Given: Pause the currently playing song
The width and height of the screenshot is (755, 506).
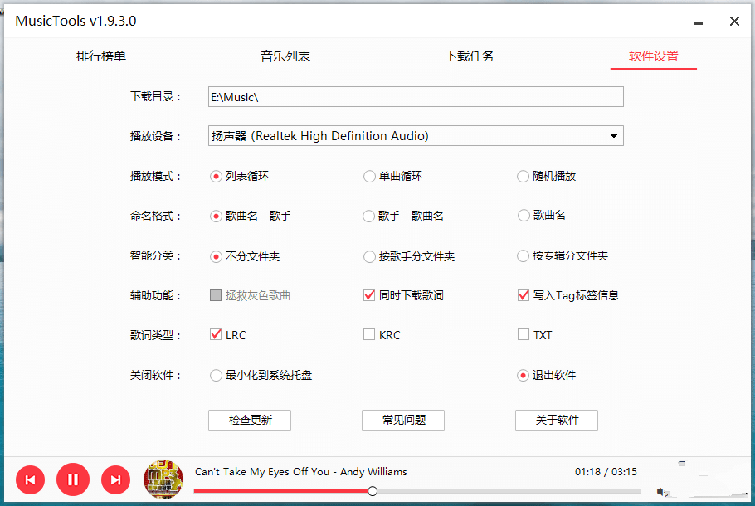Looking at the screenshot, I should [x=73, y=479].
